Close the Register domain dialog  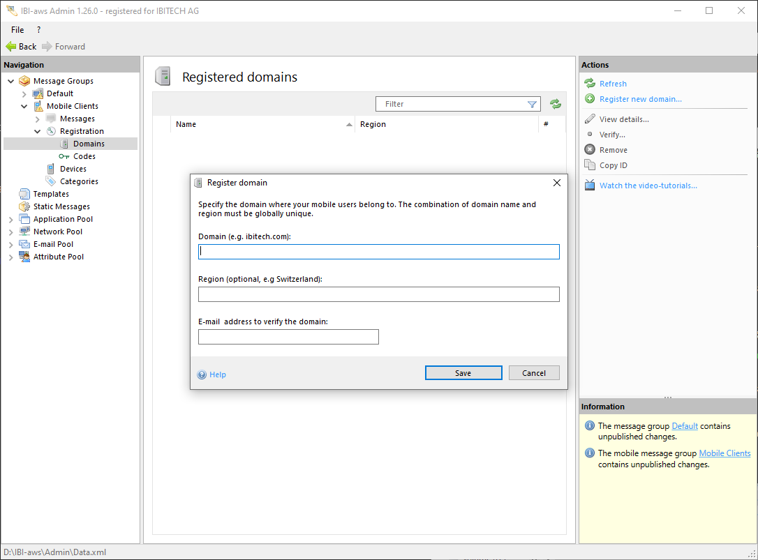[556, 183]
